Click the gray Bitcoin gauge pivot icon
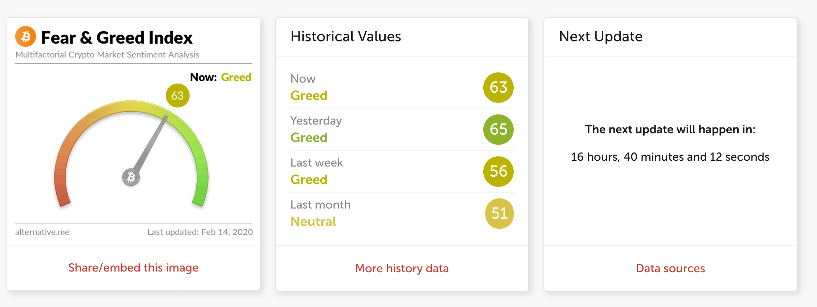This screenshot has width=817, height=307. [x=131, y=177]
